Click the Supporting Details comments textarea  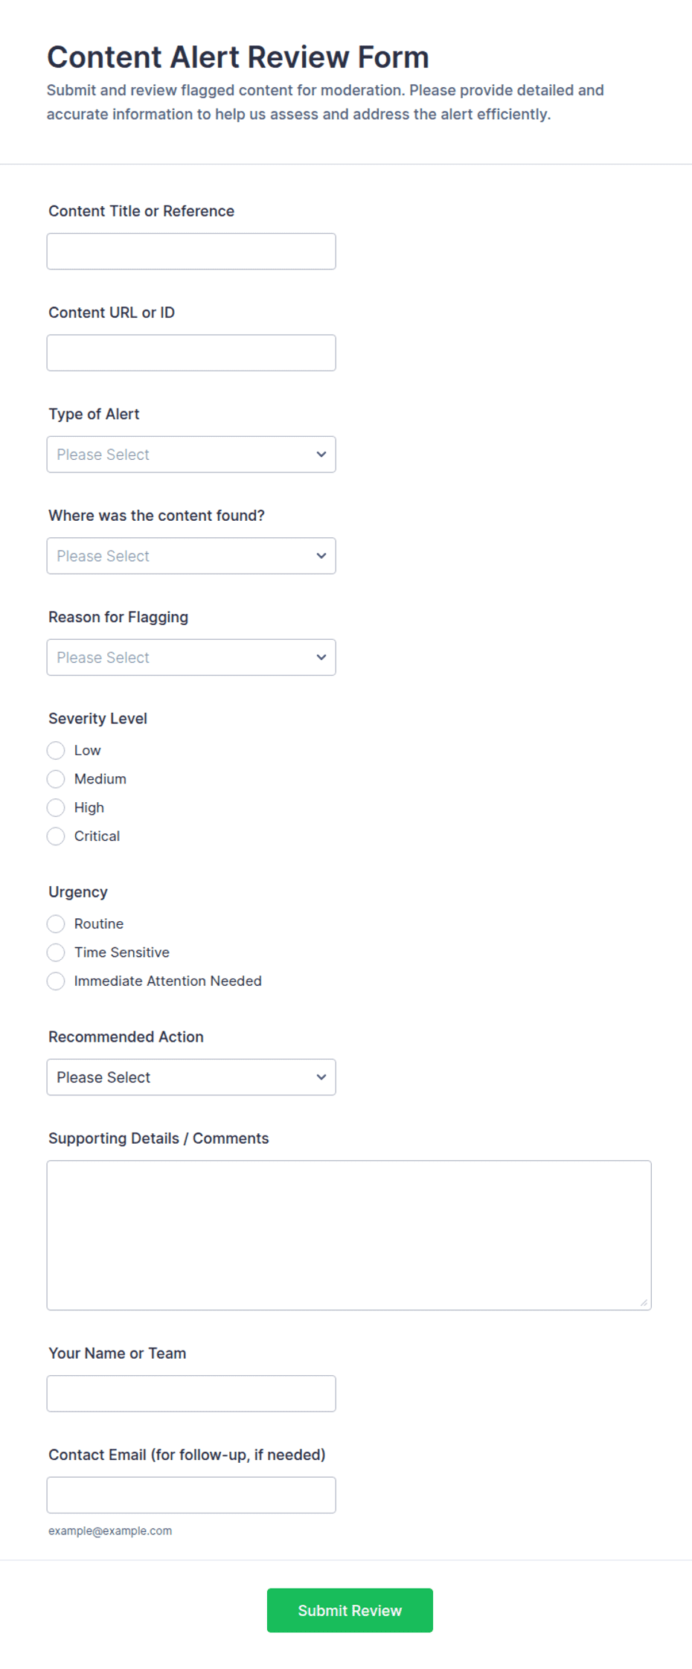349,1235
